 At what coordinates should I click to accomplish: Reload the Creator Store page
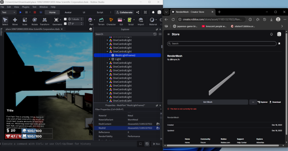tap(173, 19)
